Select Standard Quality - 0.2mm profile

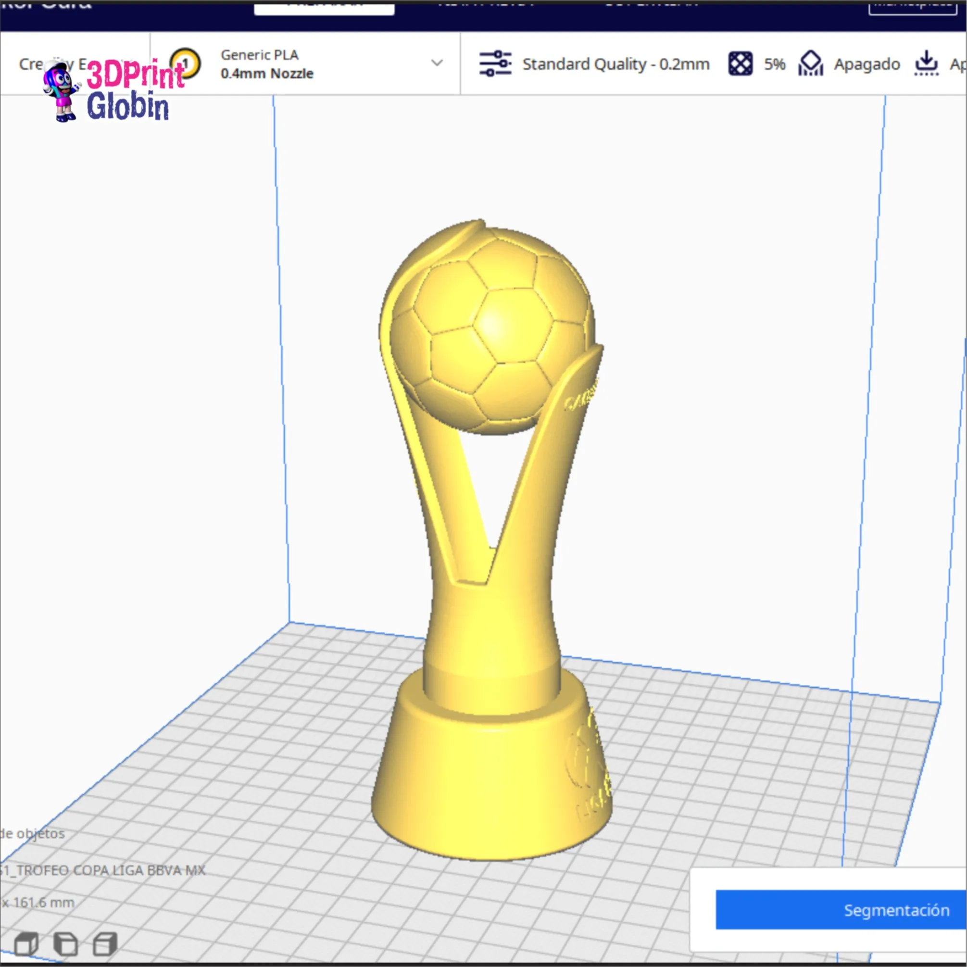615,64
